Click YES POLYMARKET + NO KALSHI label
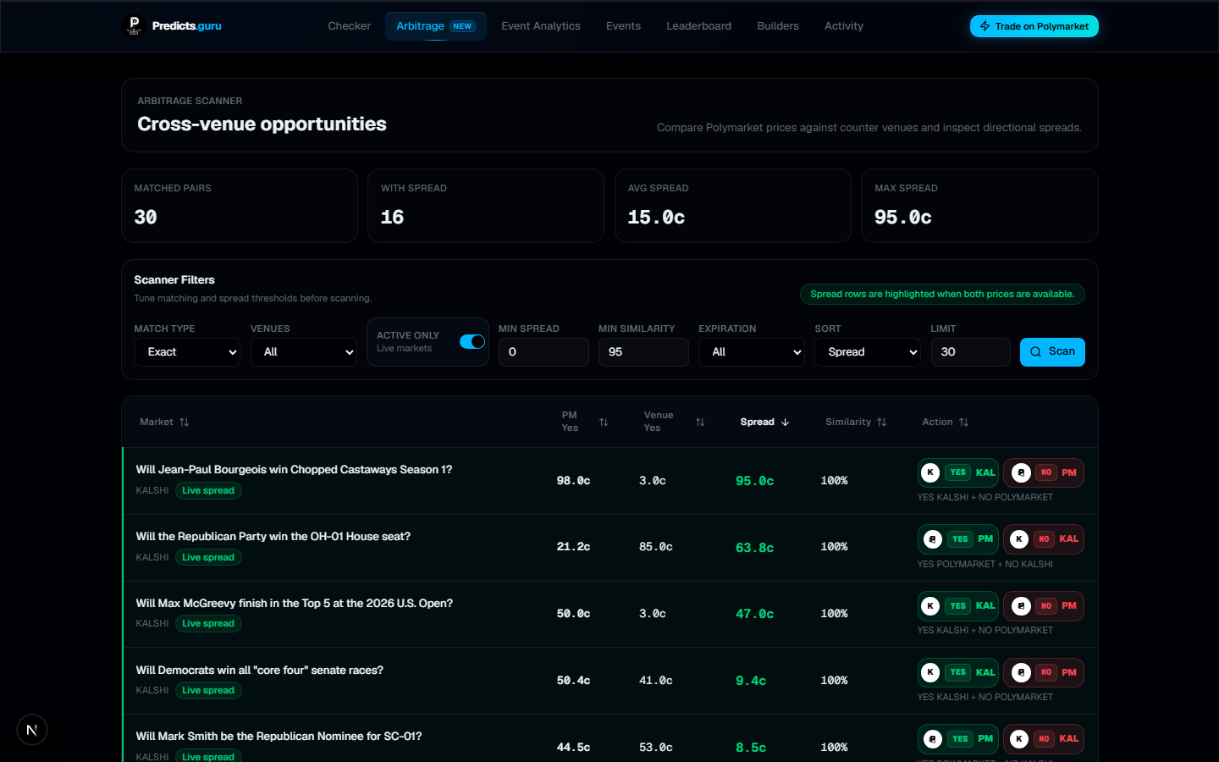Screen dimensions: 1219x762 [x=985, y=564]
